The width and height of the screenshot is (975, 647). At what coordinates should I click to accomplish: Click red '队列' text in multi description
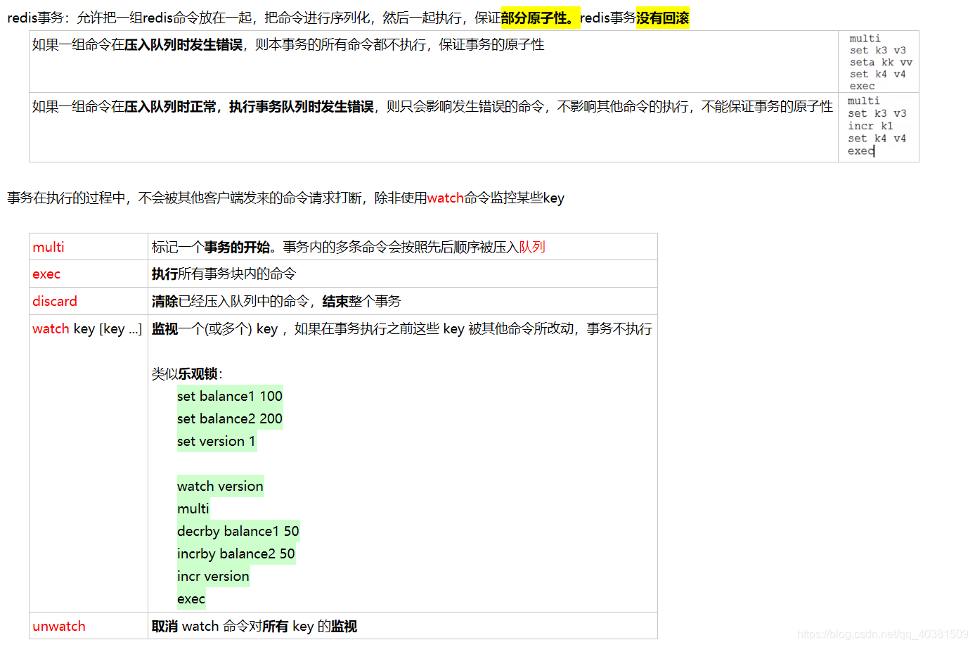coord(532,247)
